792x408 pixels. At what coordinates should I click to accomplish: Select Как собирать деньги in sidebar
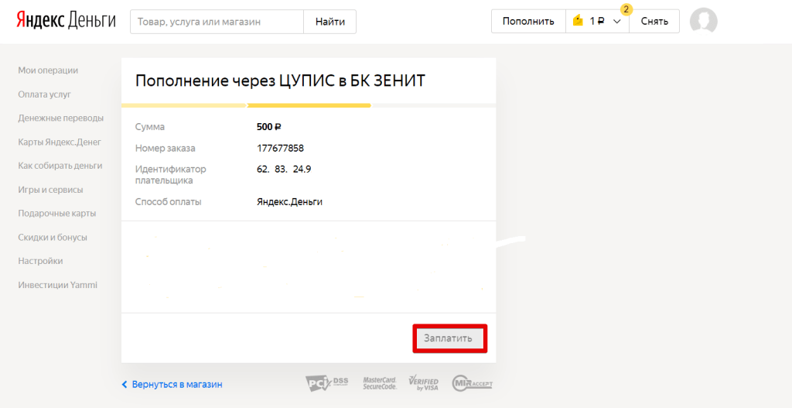60,166
